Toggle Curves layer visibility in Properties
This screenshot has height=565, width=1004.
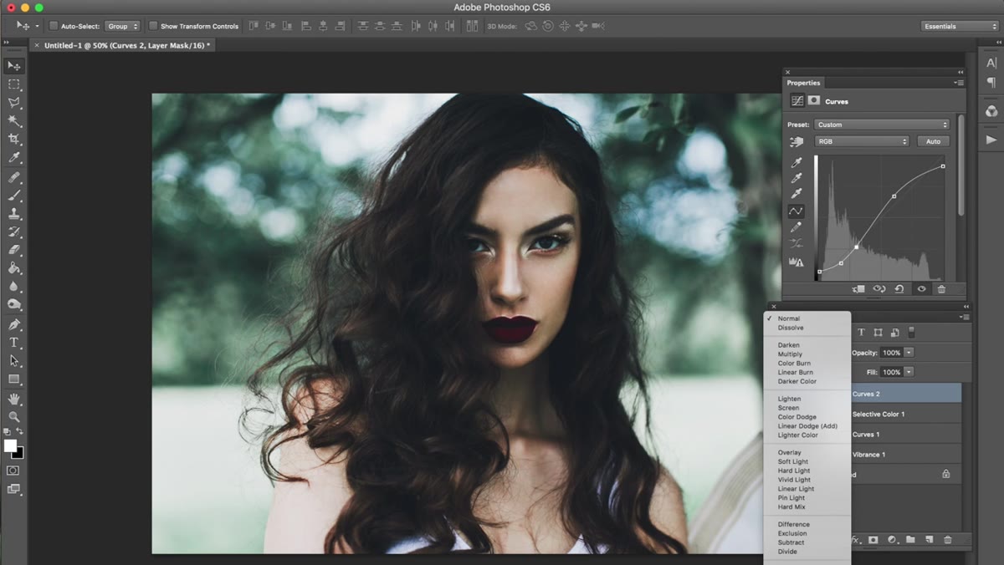coord(921,289)
